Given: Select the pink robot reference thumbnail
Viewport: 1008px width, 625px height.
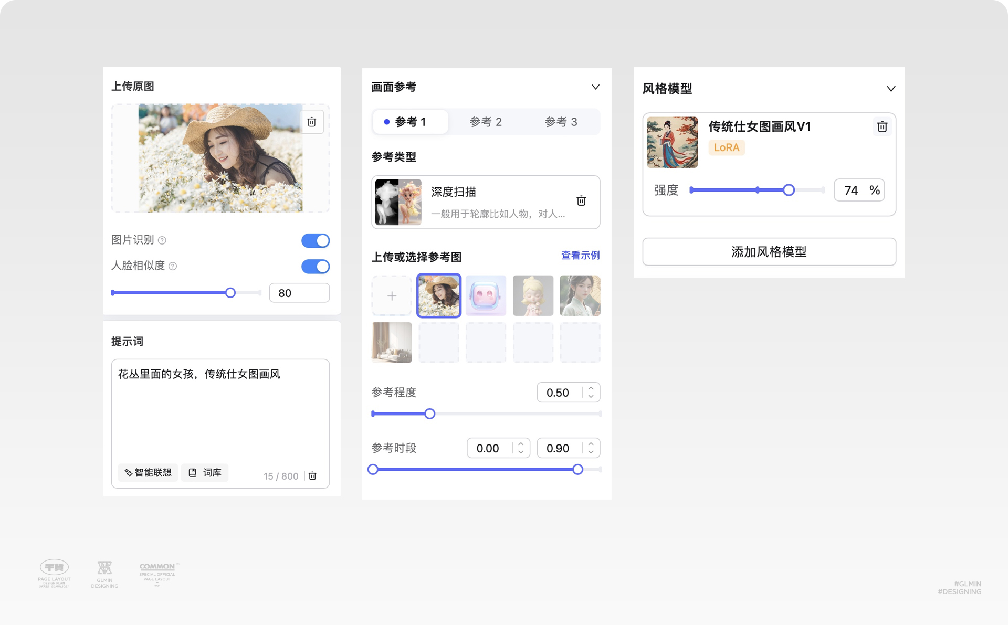Looking at the screenshot, I should [486, 296].
